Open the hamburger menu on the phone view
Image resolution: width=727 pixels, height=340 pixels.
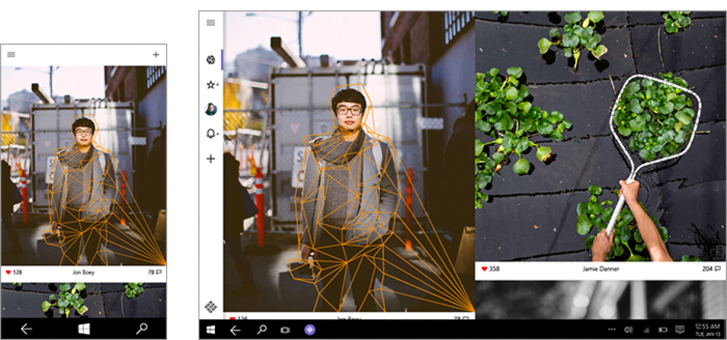click(x=11, y=54)
